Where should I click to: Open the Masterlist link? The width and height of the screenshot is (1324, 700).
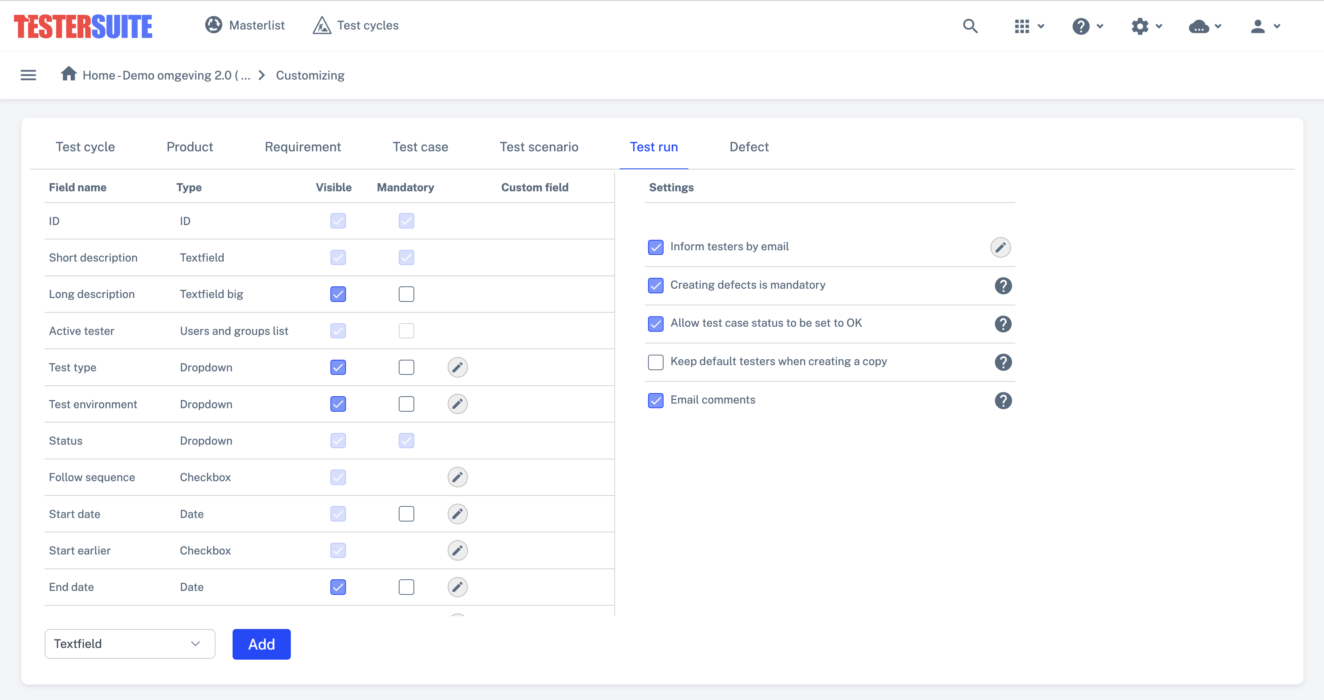tap(257, 25)
